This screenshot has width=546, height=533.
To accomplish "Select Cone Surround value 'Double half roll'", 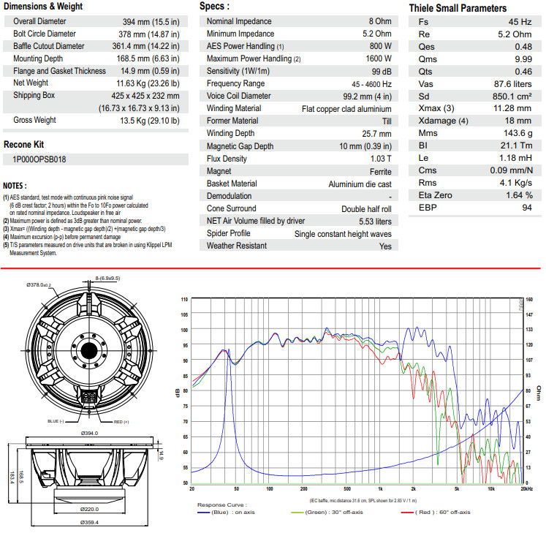I will point(366,209).
